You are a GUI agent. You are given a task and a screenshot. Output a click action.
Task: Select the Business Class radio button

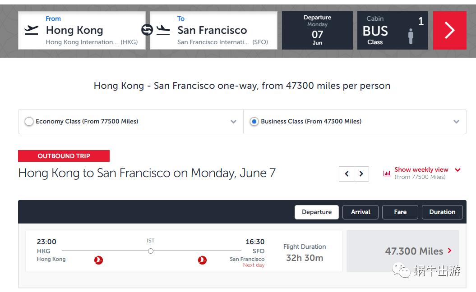click(254, 122)
